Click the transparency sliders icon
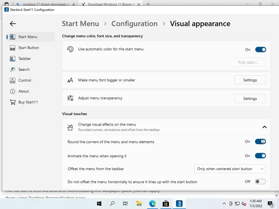The width and height of the screenshot is (279, 209). pyautogui.click(x=70, y=98)
